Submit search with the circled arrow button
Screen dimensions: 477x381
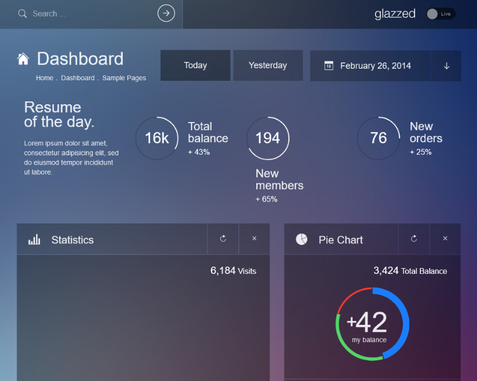[x=166, y=13]
